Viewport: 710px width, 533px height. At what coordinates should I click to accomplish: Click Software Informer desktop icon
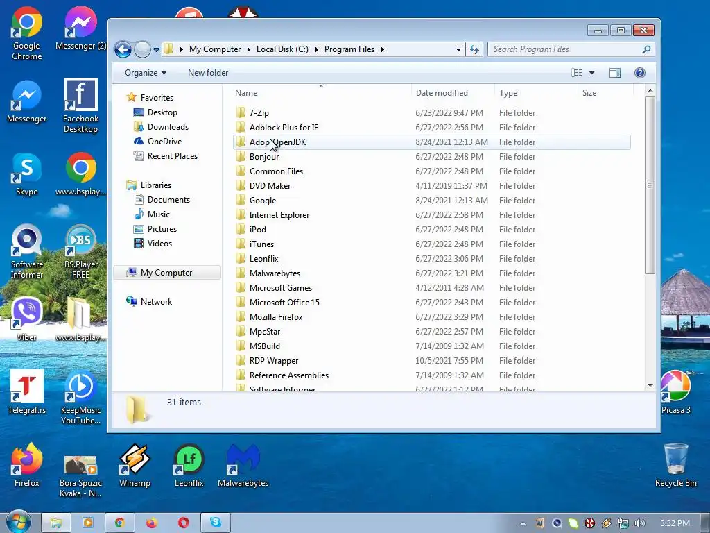27,252
